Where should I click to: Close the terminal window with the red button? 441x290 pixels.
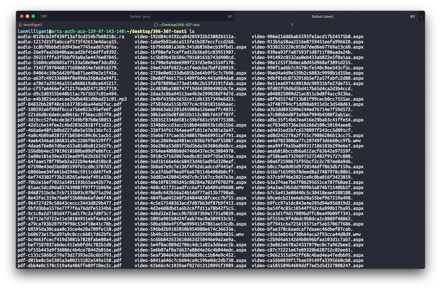[x=22, y=16]
